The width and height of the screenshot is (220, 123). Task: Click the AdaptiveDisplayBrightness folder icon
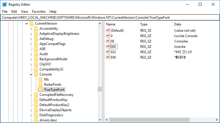36,34
